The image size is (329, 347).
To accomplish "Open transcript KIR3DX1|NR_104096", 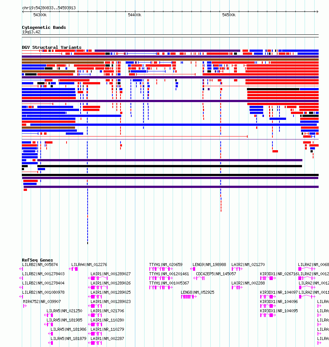I will (x=279, y=301).
